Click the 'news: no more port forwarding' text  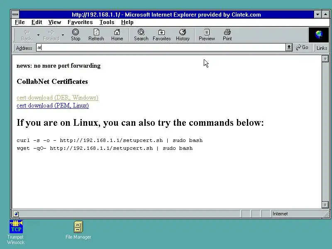coord(59,66)
